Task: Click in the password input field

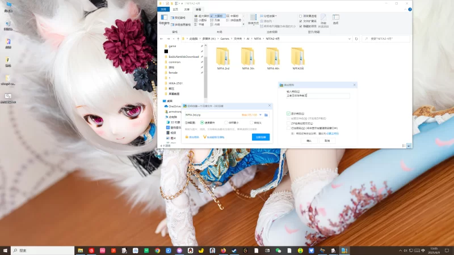Action: 318,96
